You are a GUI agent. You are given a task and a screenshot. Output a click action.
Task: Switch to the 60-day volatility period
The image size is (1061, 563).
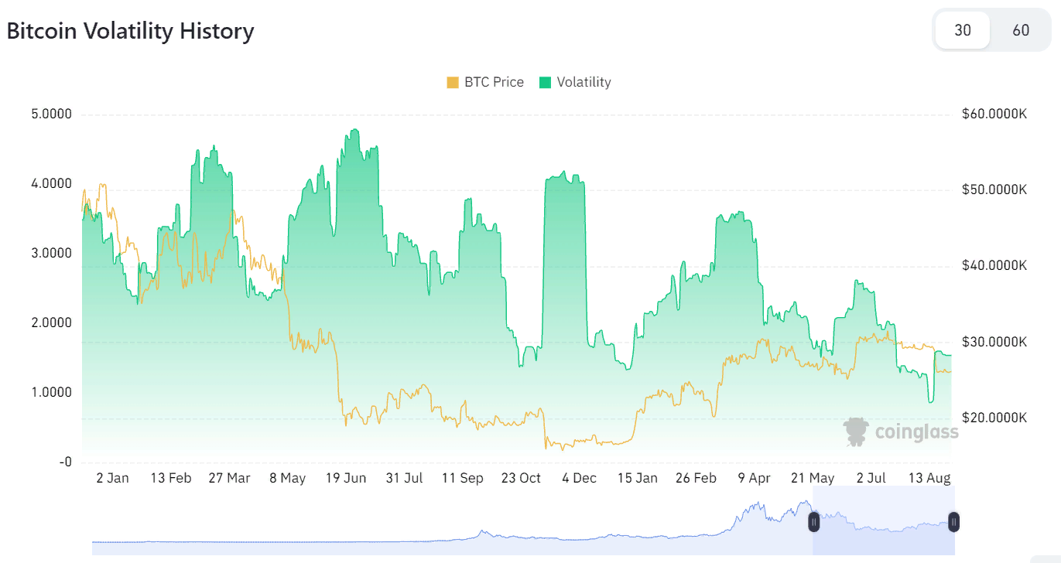[1021, 31]
